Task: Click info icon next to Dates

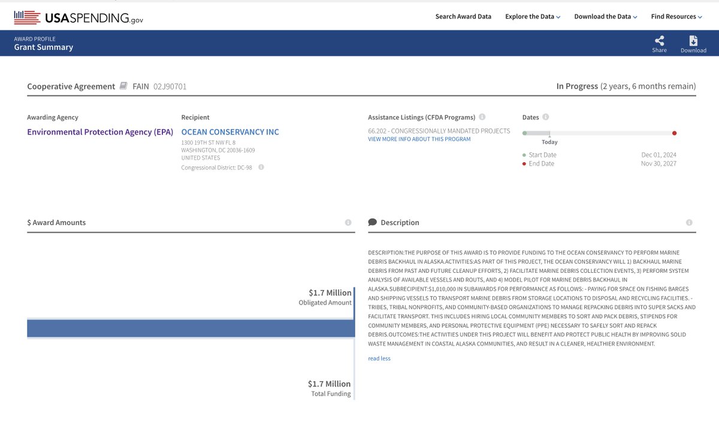Action: (546, 117)
